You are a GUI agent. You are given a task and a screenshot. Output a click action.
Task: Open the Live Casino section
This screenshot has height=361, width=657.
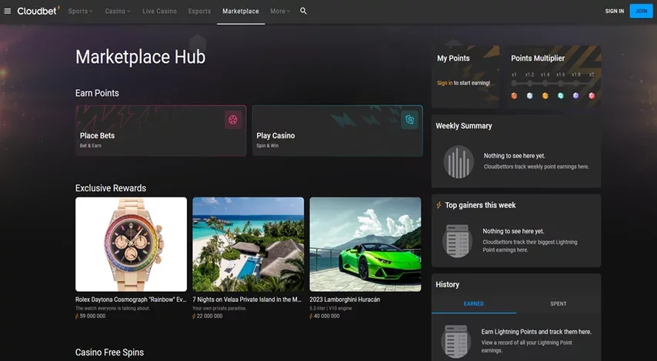tap(159, 12)
